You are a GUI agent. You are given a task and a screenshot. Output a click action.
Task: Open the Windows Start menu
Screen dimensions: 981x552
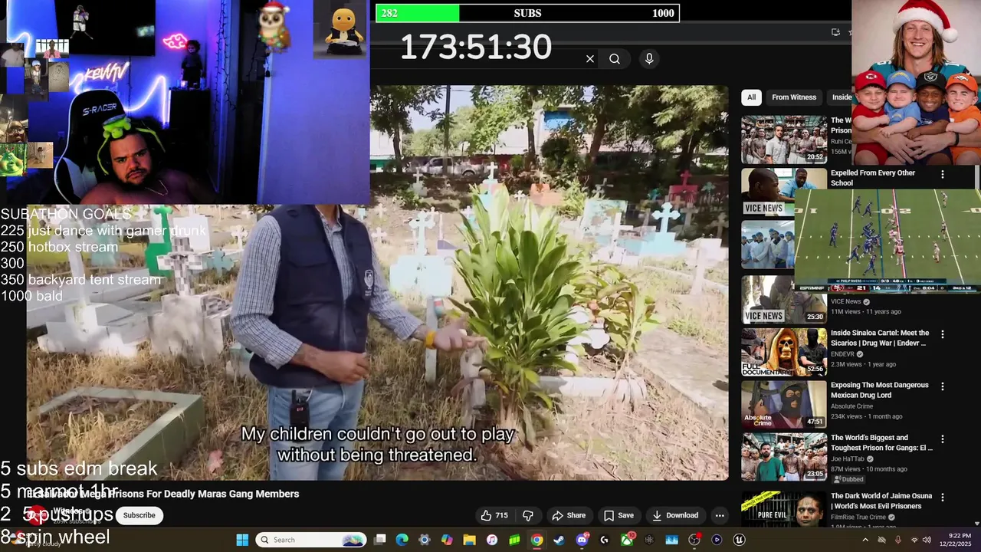[242, 540]
